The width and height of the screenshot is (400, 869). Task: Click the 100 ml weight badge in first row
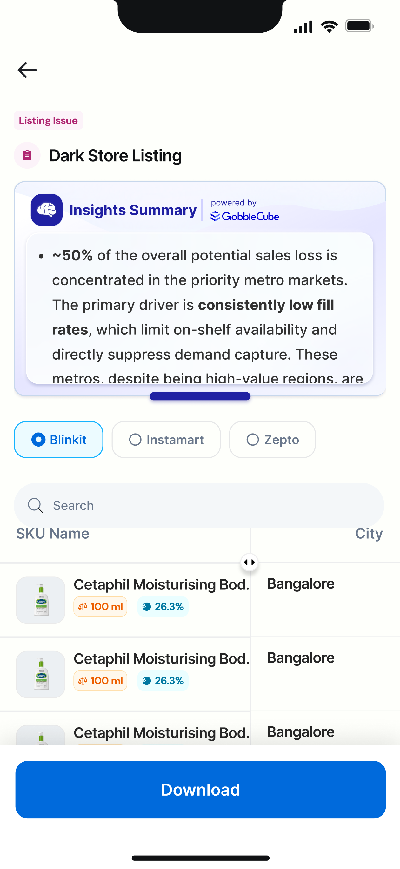pos(100,607)
